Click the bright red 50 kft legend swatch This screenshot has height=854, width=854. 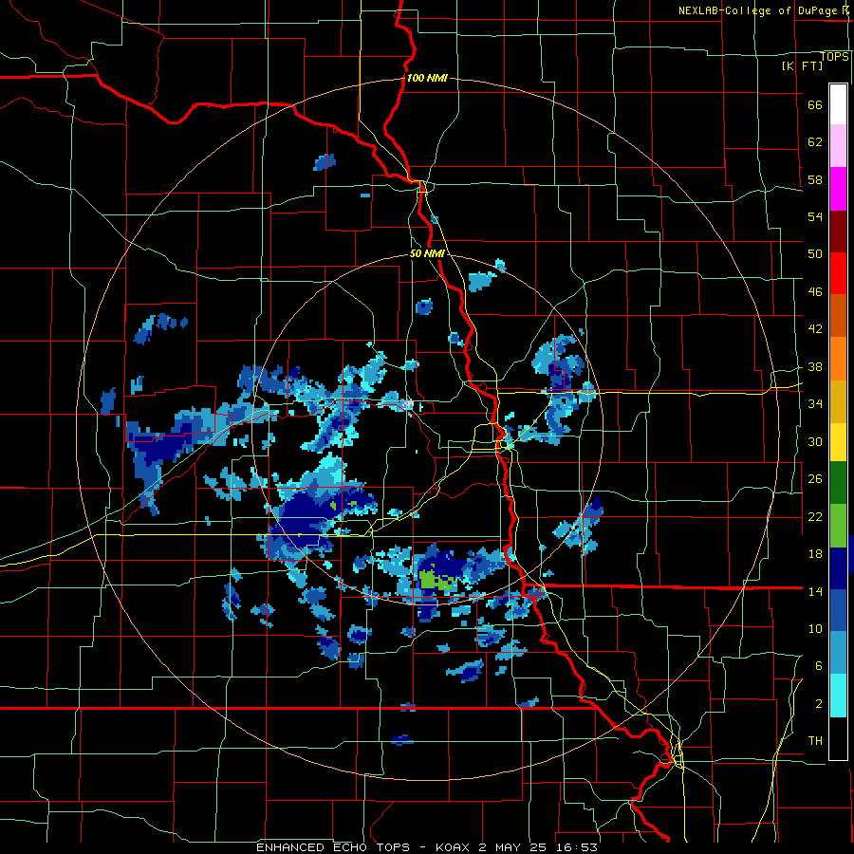tap(838, 273)
